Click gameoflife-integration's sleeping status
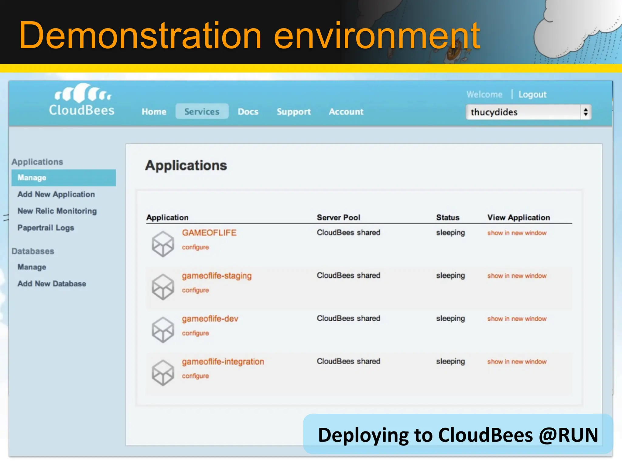Viewport: 622px width, 466px height. pyautogui.click(x=451, y=362)
